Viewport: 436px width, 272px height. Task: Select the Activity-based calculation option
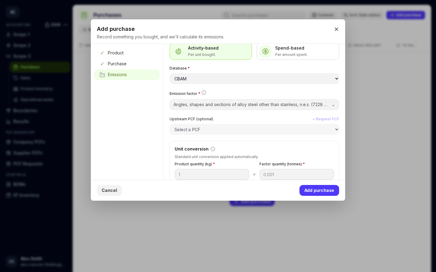tap(211, 51)
